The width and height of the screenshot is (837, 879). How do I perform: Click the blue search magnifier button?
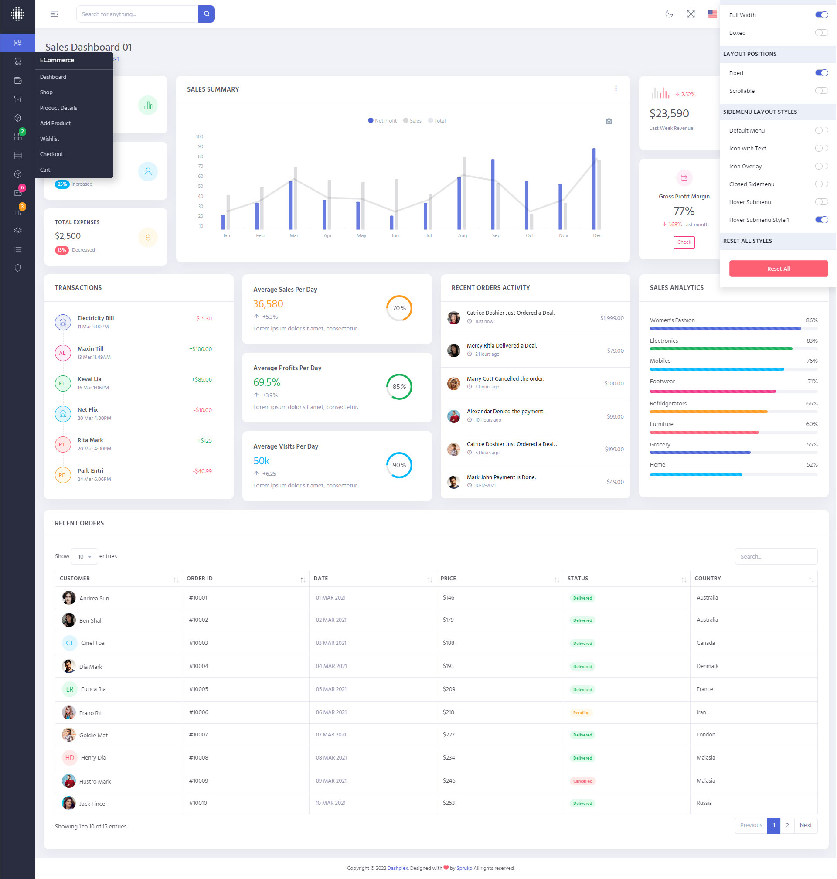click(207, 14)
